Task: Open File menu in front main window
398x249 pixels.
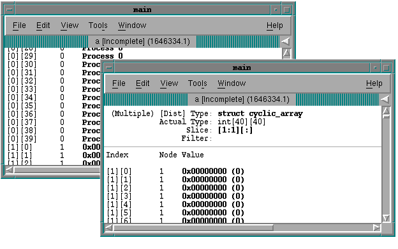Action: pos(119,83)
